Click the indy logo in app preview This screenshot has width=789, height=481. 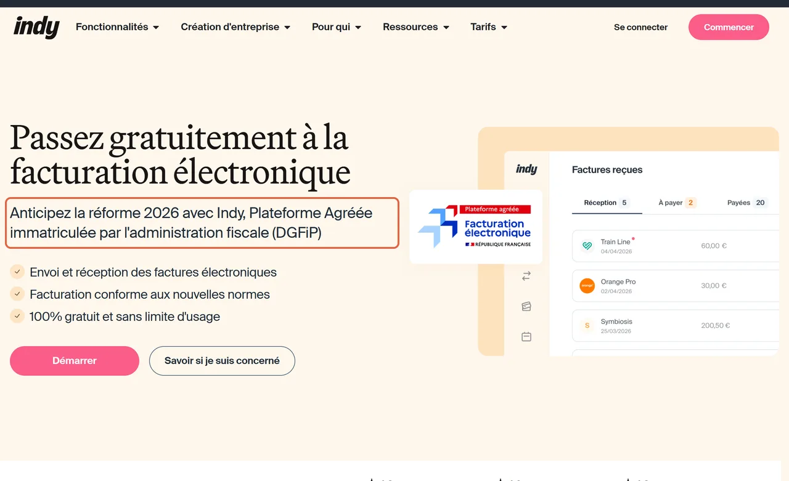526,169
